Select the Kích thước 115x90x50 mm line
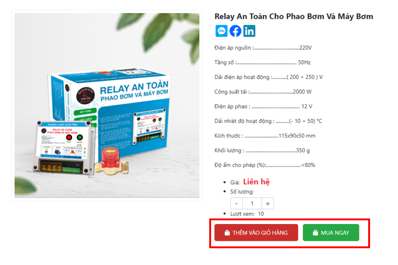 (265, 136)
